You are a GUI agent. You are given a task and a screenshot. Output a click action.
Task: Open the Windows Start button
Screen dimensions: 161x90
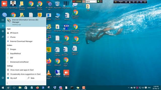click(3, 88)
